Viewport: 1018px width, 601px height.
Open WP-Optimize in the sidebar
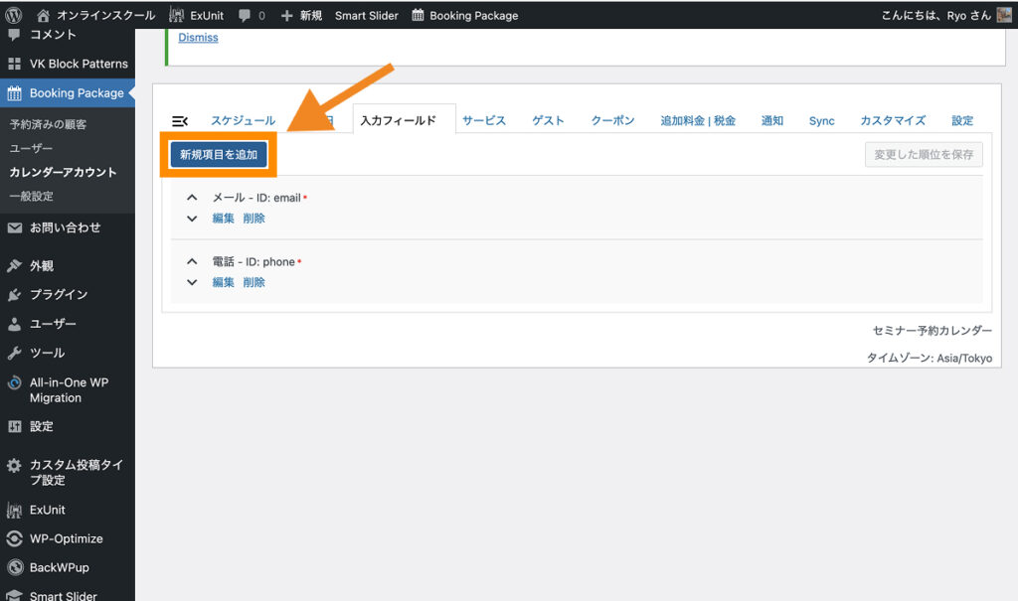point(66,538)
